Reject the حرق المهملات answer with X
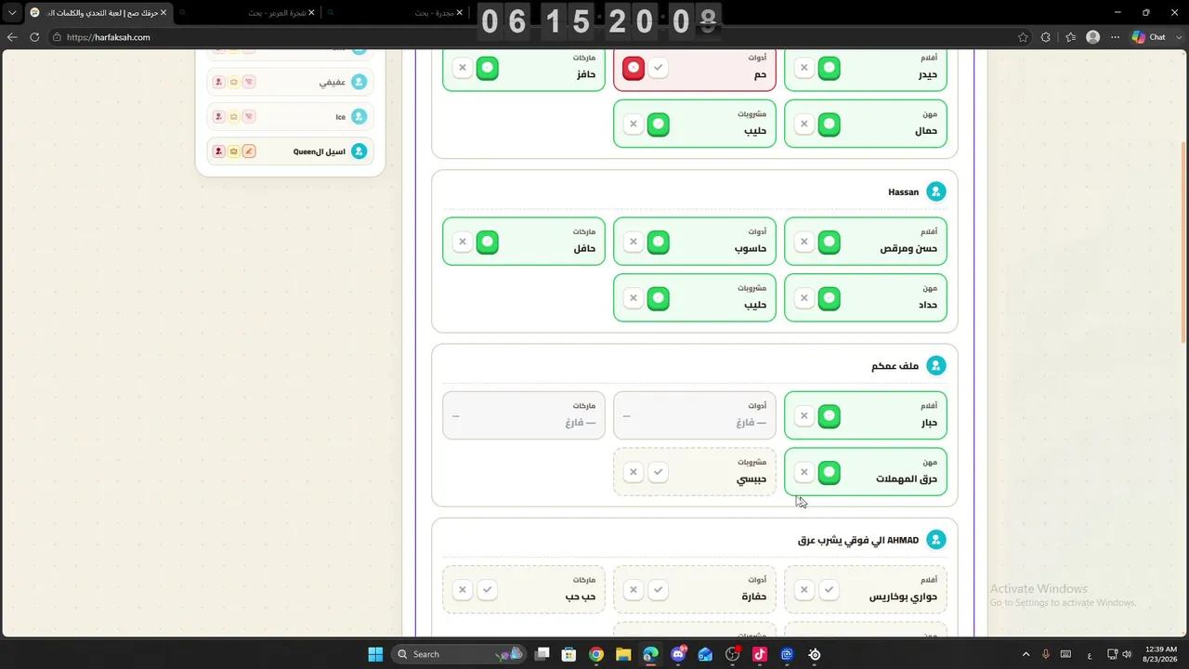 [x=804, y=472]
